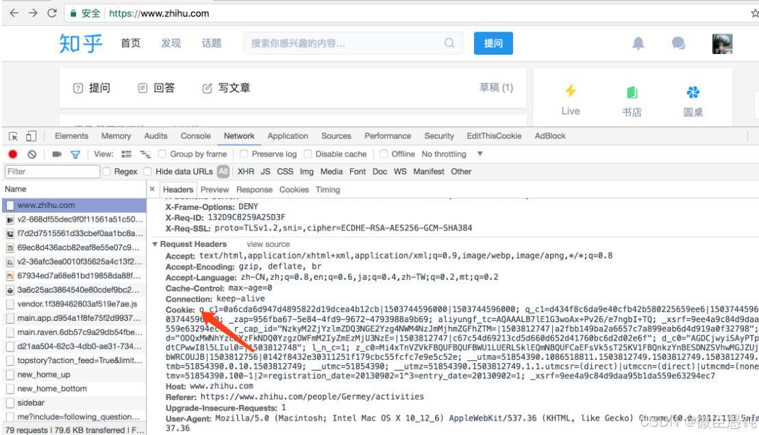Viewport: 759px width, 435px height.
Task: Select the Response tab of request
Action: [x=255, y=190]
